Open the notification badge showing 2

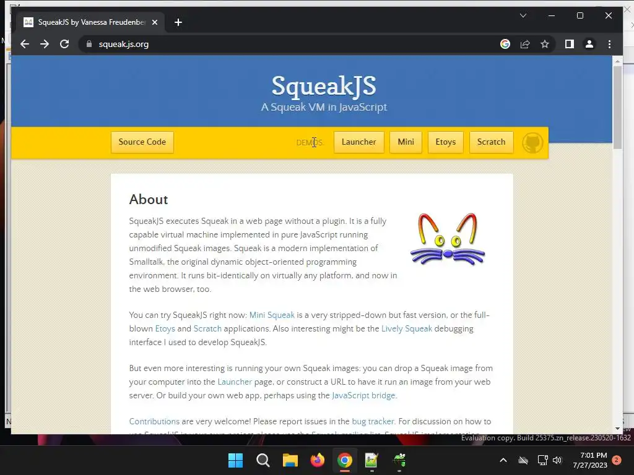click(617, 460)
